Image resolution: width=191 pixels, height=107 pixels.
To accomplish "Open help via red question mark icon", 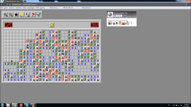I will pyautogui.click(x=33, y=15).
